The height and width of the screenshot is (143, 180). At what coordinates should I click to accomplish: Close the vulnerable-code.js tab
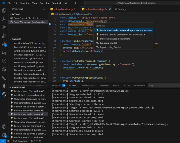tap(110, 9)
